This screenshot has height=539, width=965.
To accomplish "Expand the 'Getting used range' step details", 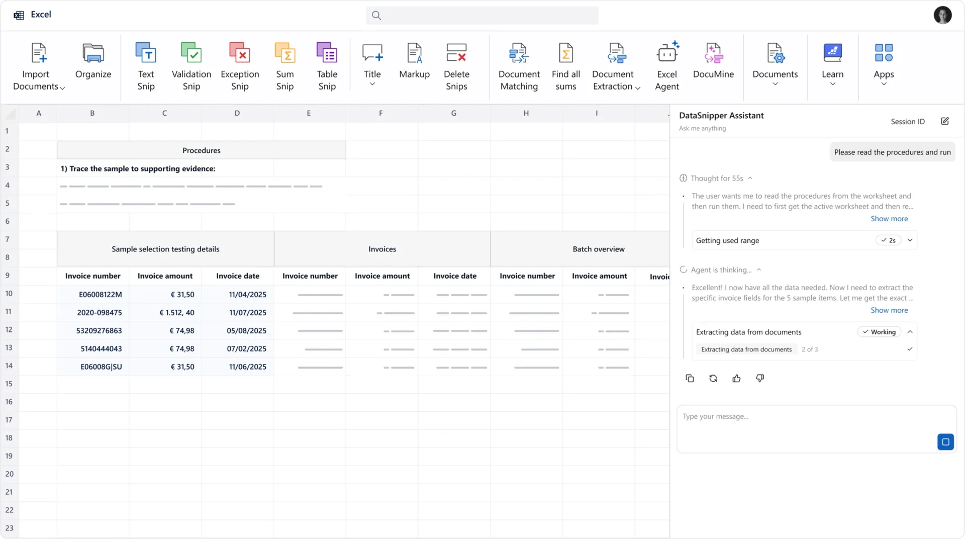I will 910,240.
